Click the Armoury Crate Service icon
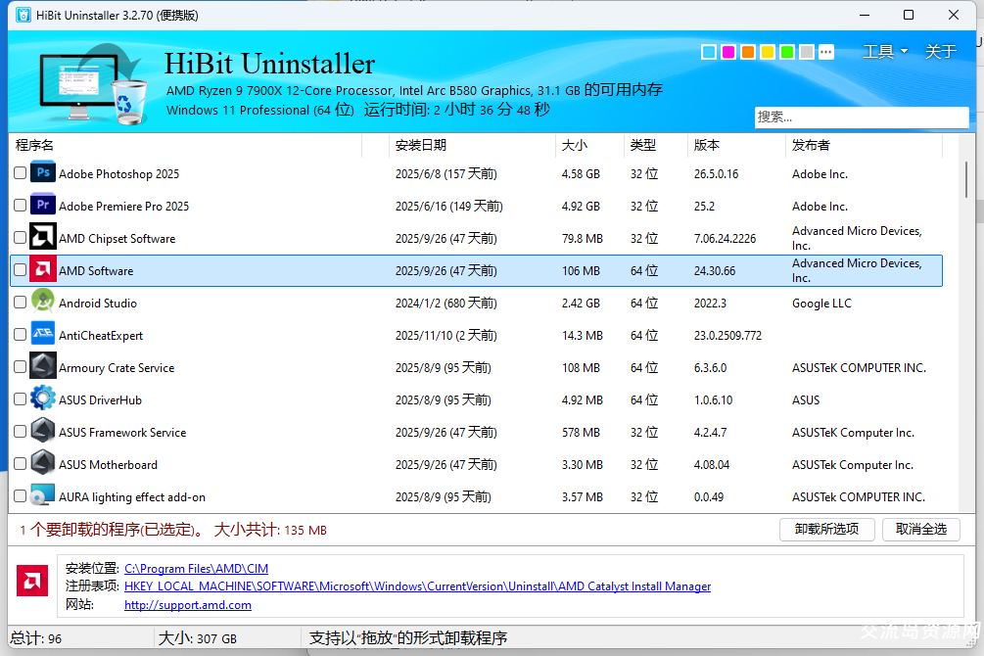 [x=43, y=366]
